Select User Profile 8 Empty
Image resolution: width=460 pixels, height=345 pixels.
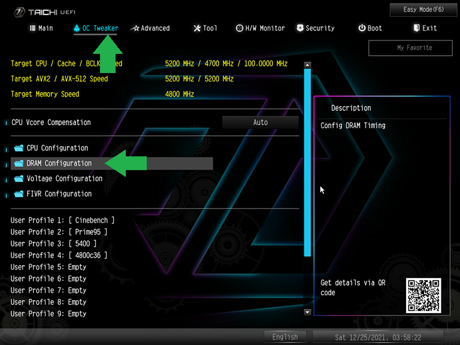click(x=49, y=302)
